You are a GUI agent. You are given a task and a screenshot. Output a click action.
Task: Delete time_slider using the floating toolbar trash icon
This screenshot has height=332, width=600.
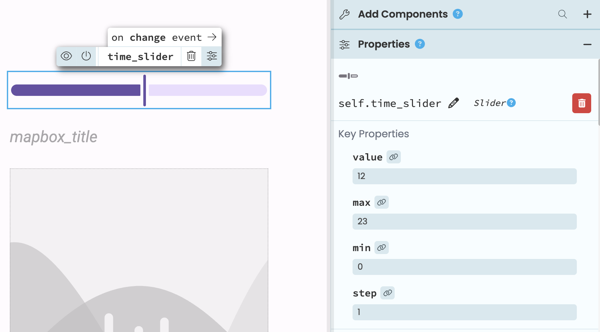point(191,56)
